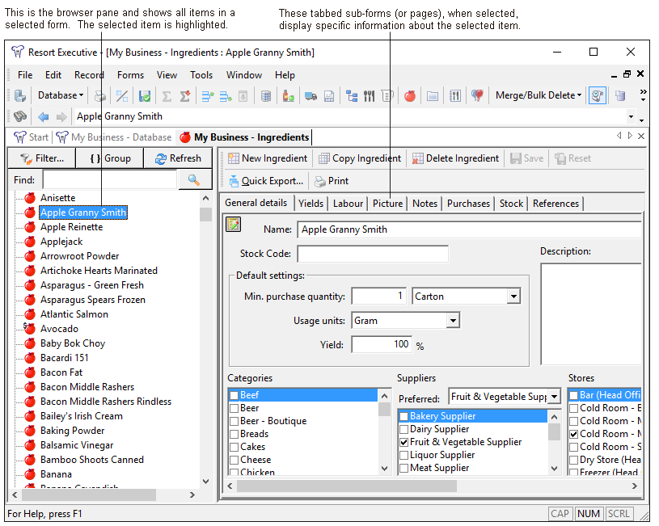Click the Delete Ingredient button
The height and width of the screenshot is (526, 659).
[x=455, y=158]
